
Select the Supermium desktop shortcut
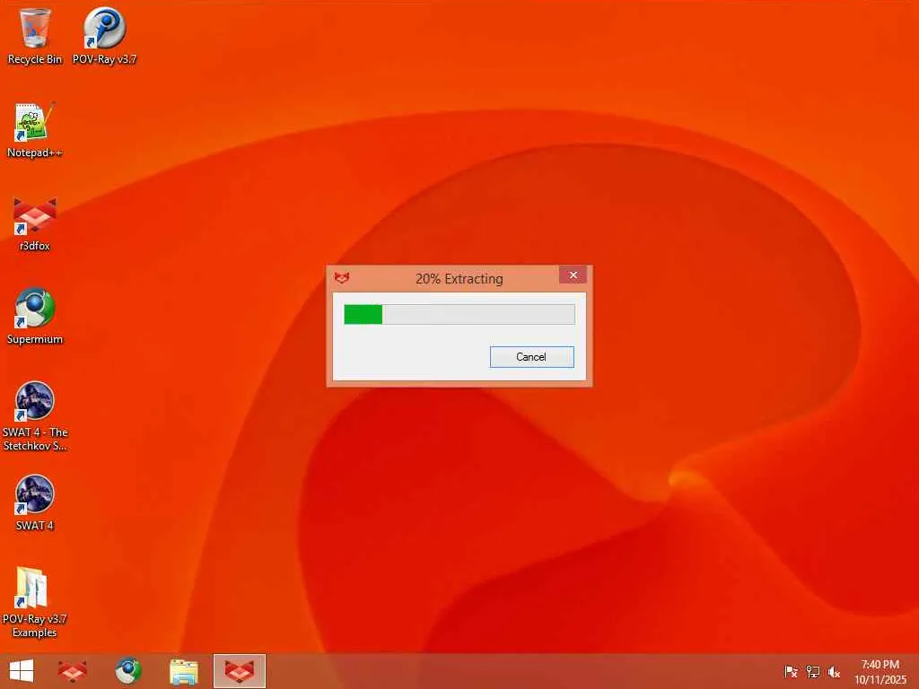(35, 317)
